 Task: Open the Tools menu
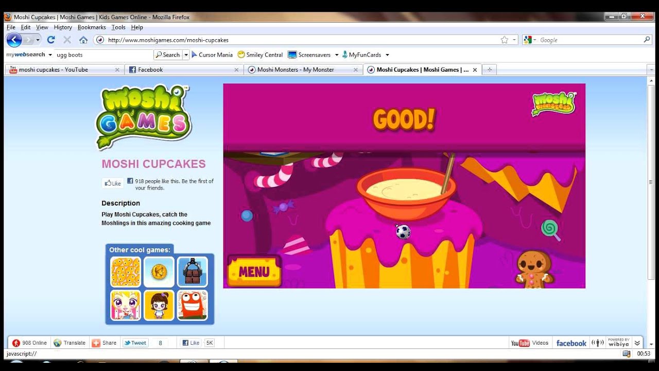point(118,27)
